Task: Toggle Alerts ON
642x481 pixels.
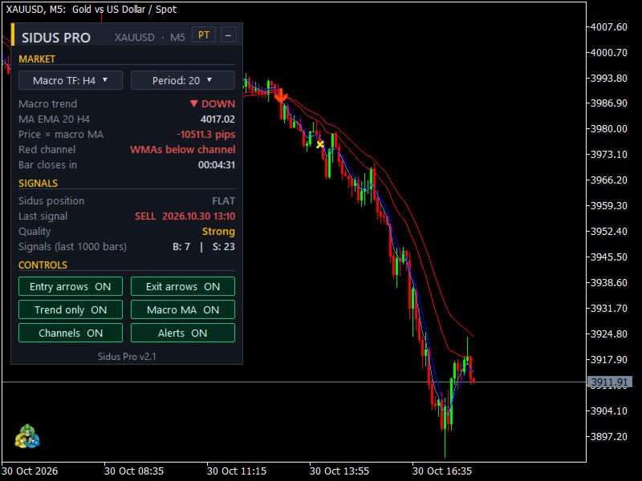Action: coord(183,333)
